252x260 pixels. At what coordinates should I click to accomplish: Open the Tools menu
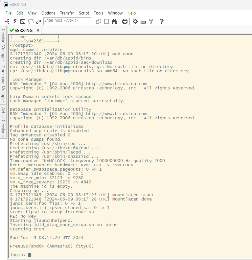pyautogui.click(x=99, y=13)
